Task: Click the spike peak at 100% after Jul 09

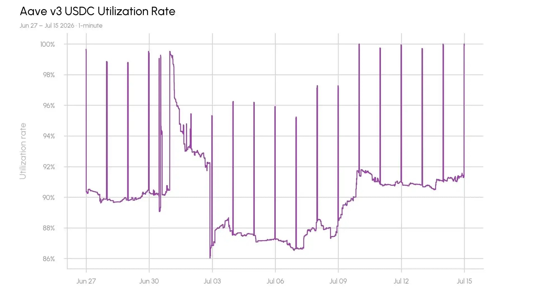Action: (359, 44)
